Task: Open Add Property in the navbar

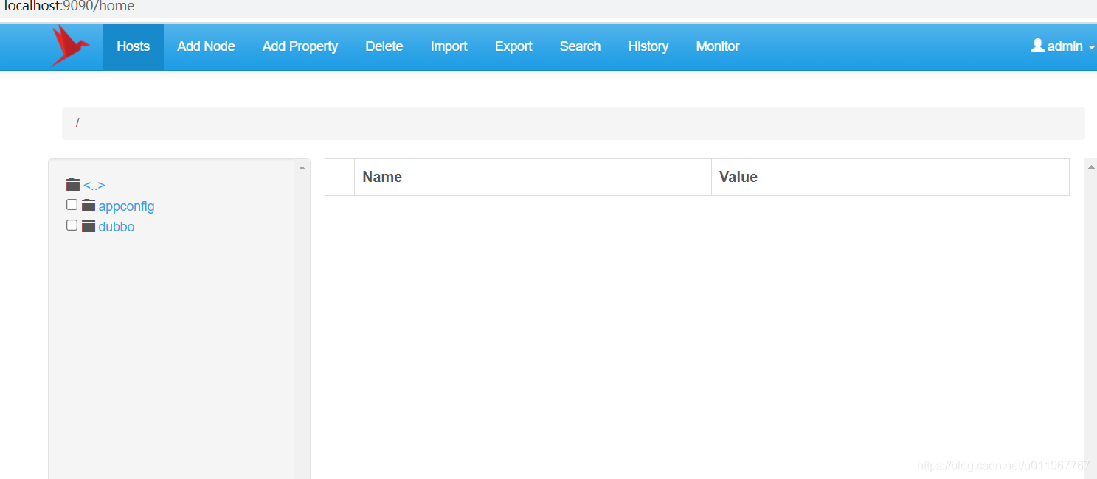Action: tap(300, 46)
